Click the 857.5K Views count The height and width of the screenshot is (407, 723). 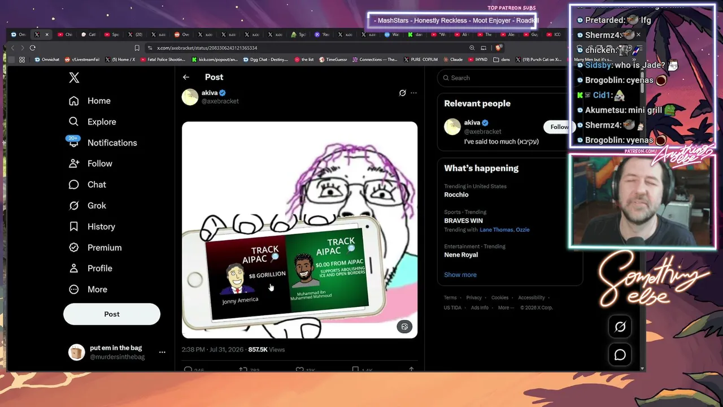click(267, 350)
